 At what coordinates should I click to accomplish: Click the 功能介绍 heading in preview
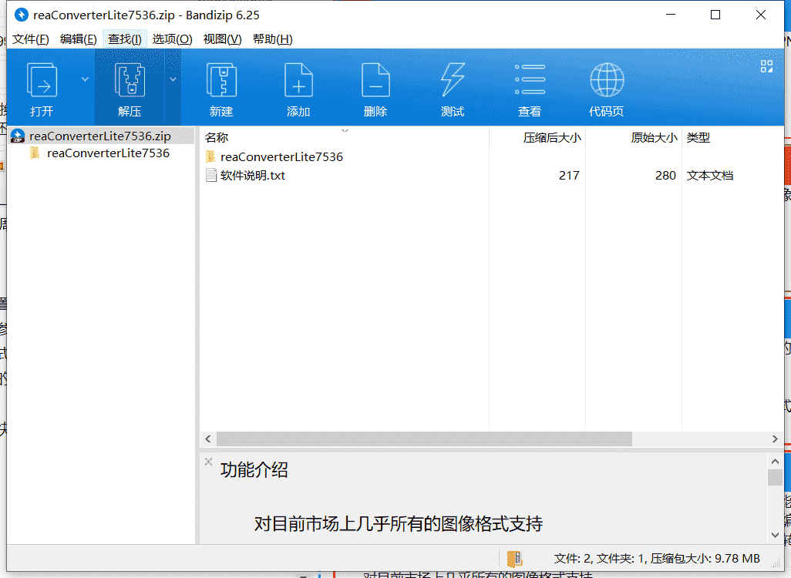coord(254,470)
